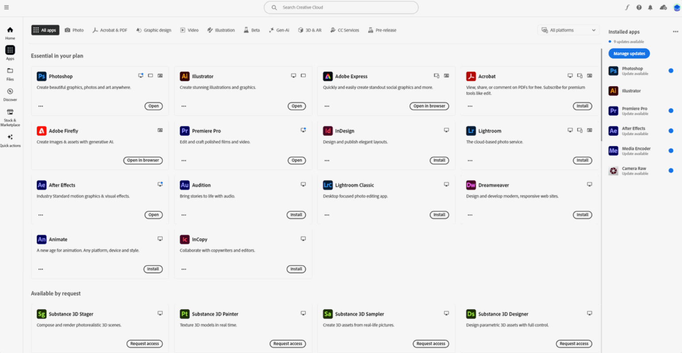Image resolution: width=682 pixels, height=353 pixels.
Task: Install Lightroom Classic
Action: click(439, 215)
